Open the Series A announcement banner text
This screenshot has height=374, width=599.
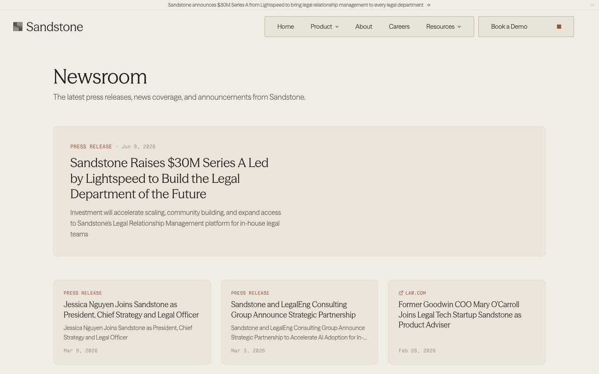[x=296, y=5]
